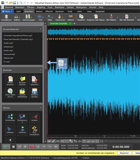This screenshot has width=140, height=160.
Task: Open the Mix Plakken dropdown arrow
Action: (118, 17)
